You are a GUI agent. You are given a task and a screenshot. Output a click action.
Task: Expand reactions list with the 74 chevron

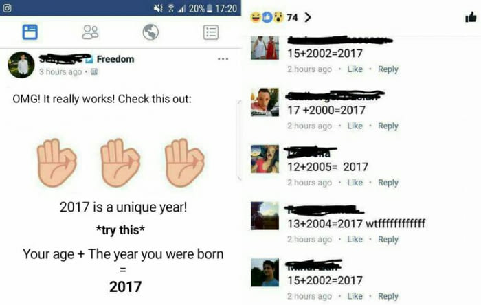tap(308, 17)
